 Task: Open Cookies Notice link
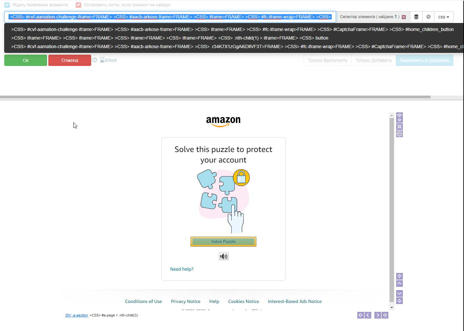coord(244,301)
